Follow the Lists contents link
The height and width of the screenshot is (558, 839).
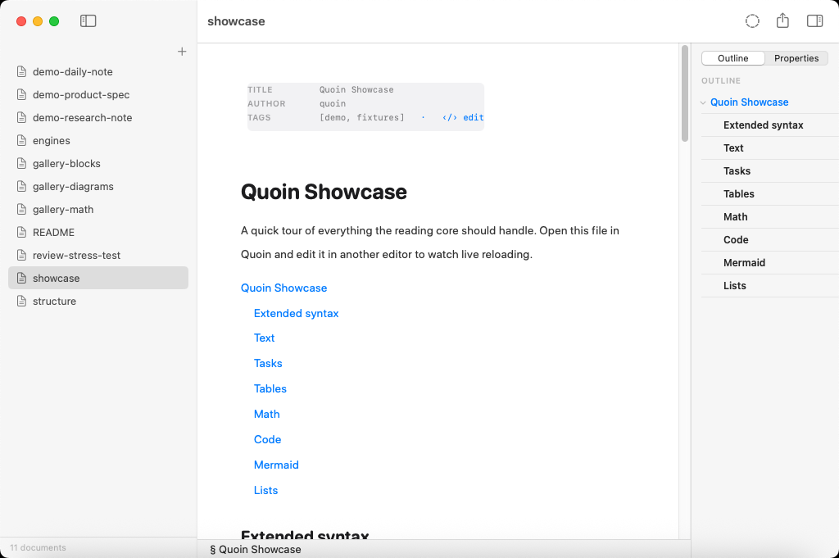[265, 491]
